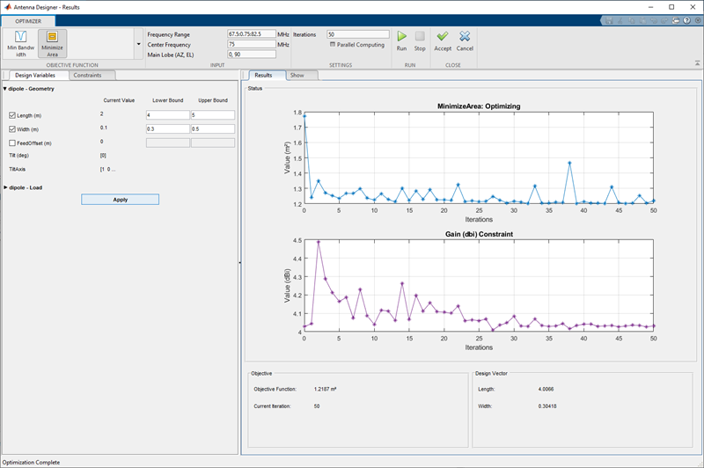Viewport: 704px width, 468px height.
Task: Accept the optimization results
Action: [443, 40]
